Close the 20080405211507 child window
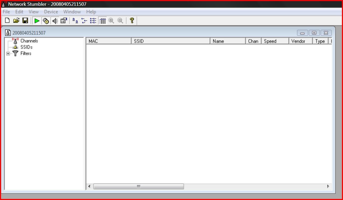 (326, 33)
